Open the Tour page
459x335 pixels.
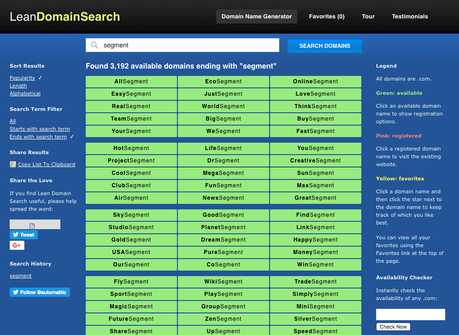pos(368,17)
